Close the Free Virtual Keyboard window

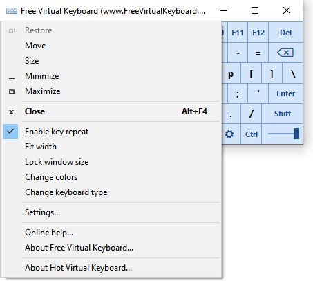tap(287, 10)
